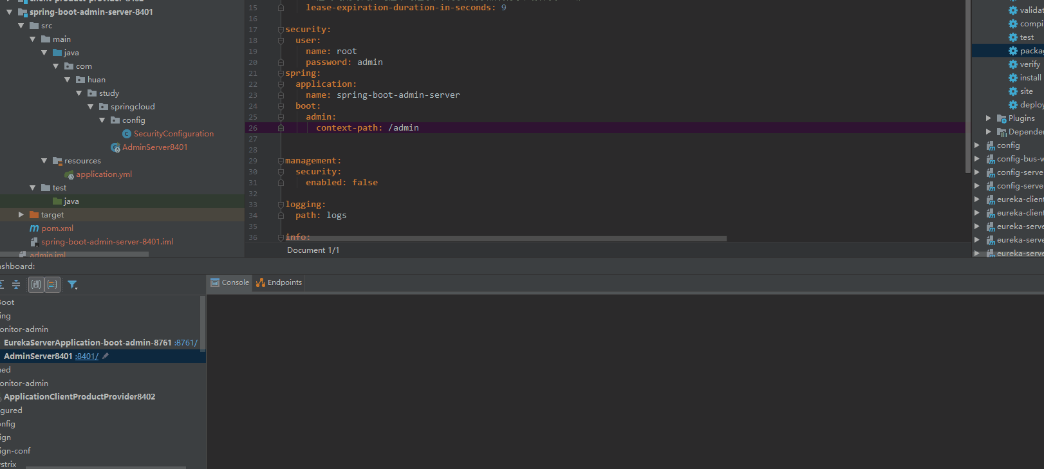Click the 'name: root' line in editor
1044x469 pixels.
pos(331,51)
